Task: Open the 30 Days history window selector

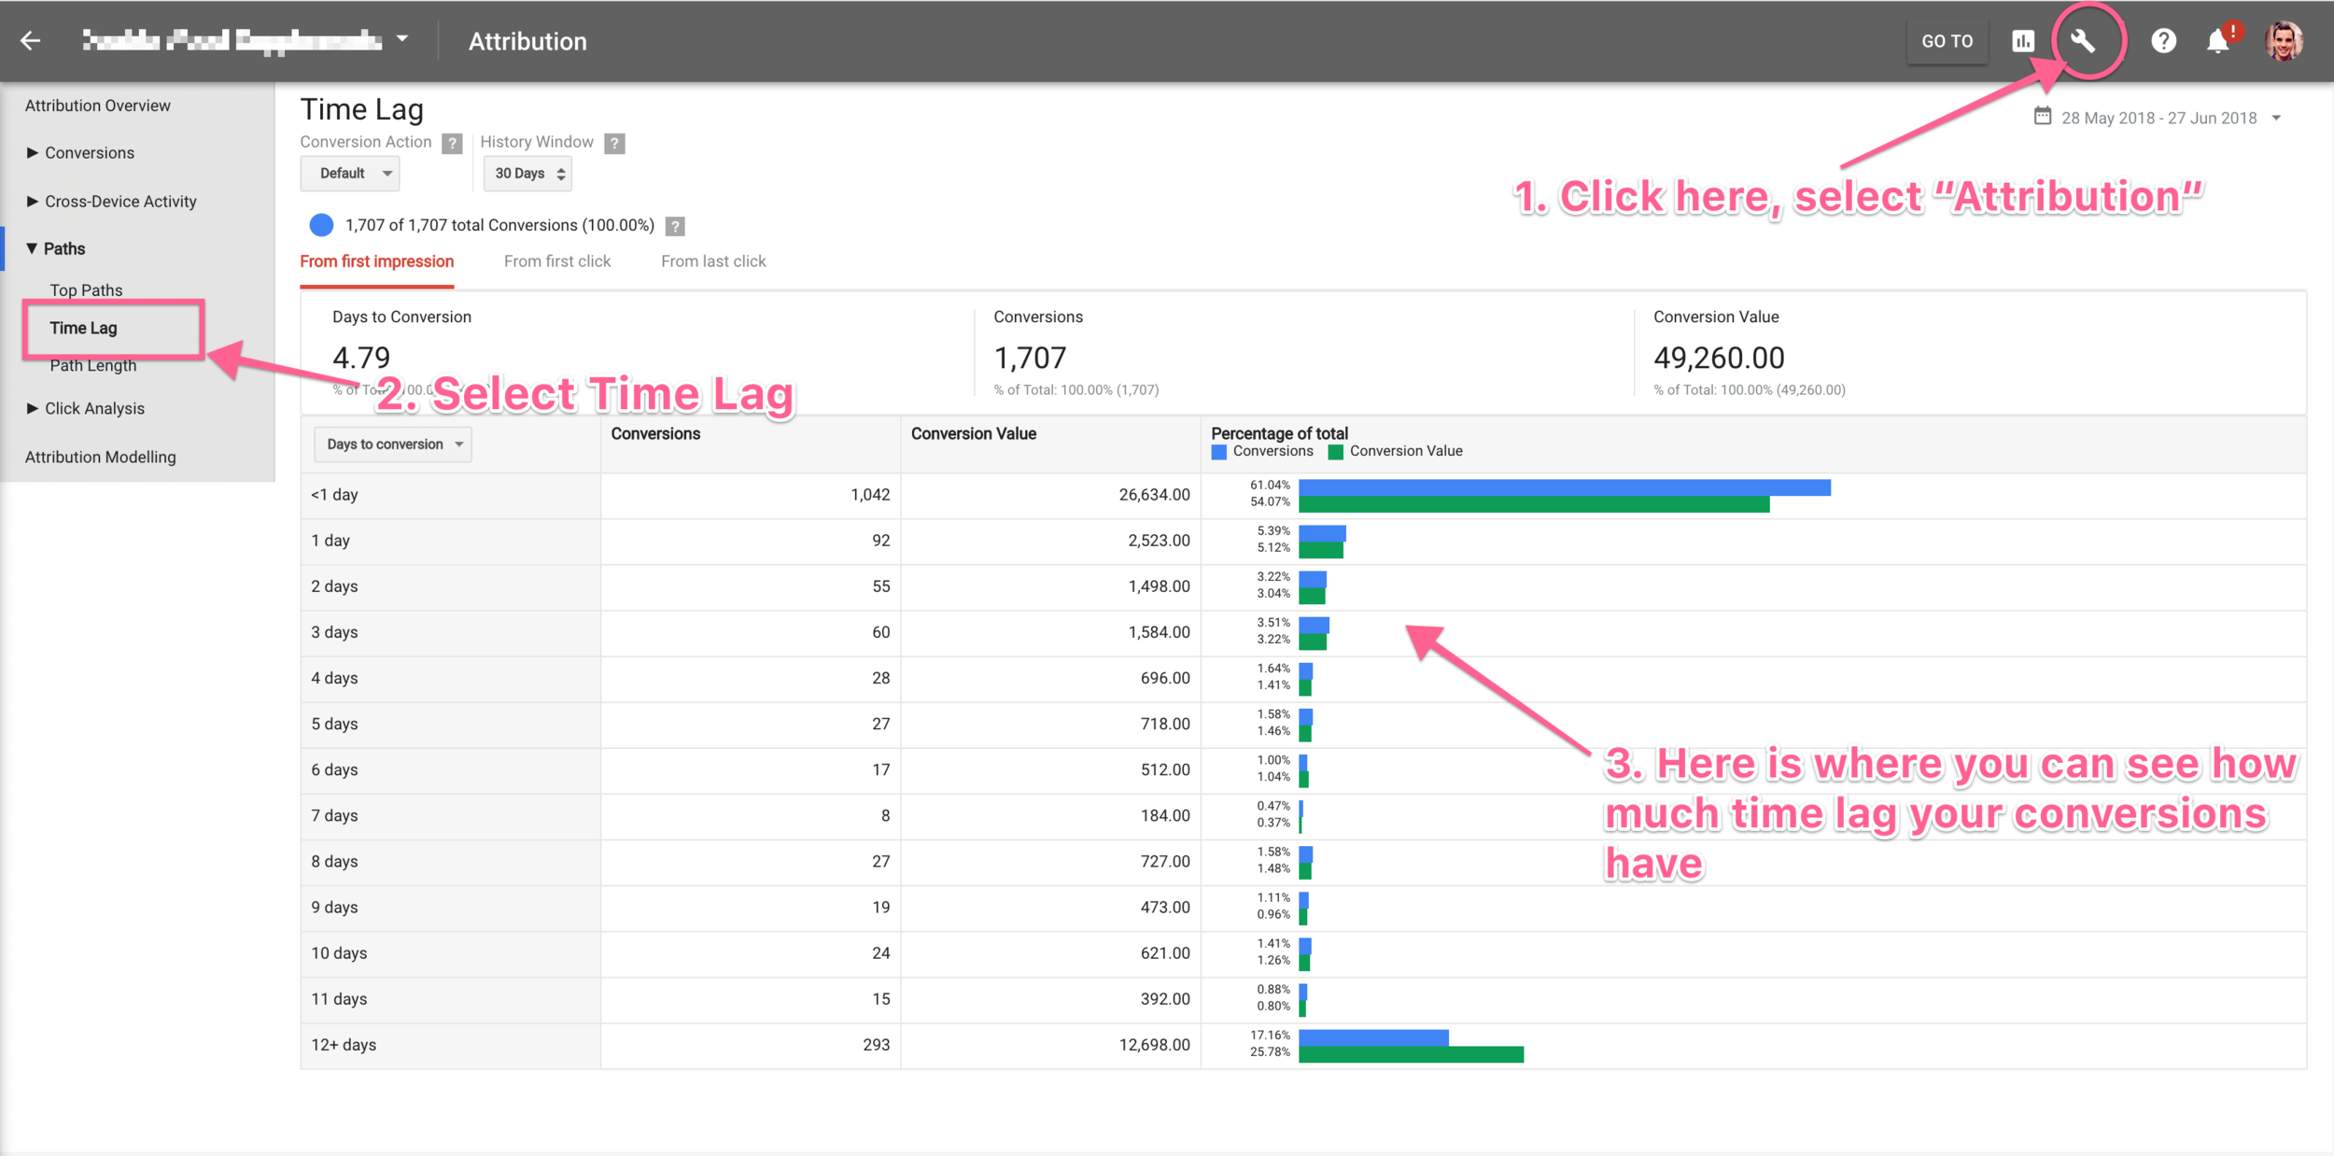Action: tap(527, 174)
